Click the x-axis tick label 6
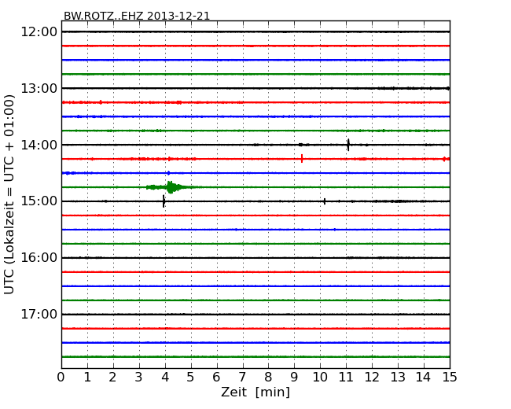 point(216,378)
